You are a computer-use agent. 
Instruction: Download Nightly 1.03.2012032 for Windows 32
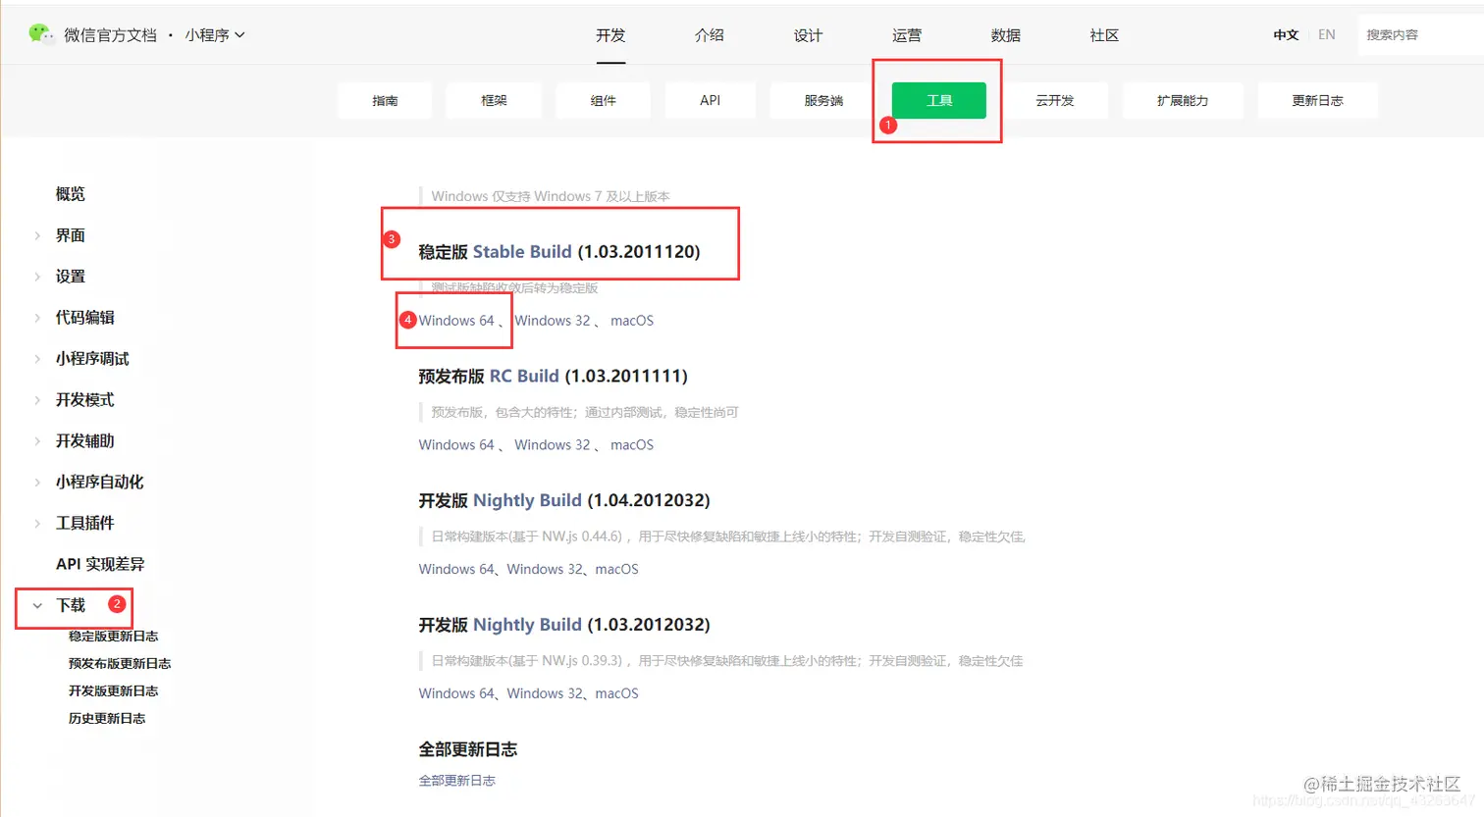pos(545,693)
